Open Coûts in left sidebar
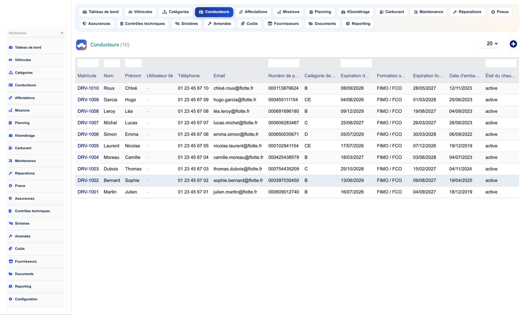Viewport: 524px width, 324px height. (x=35, y=249)
